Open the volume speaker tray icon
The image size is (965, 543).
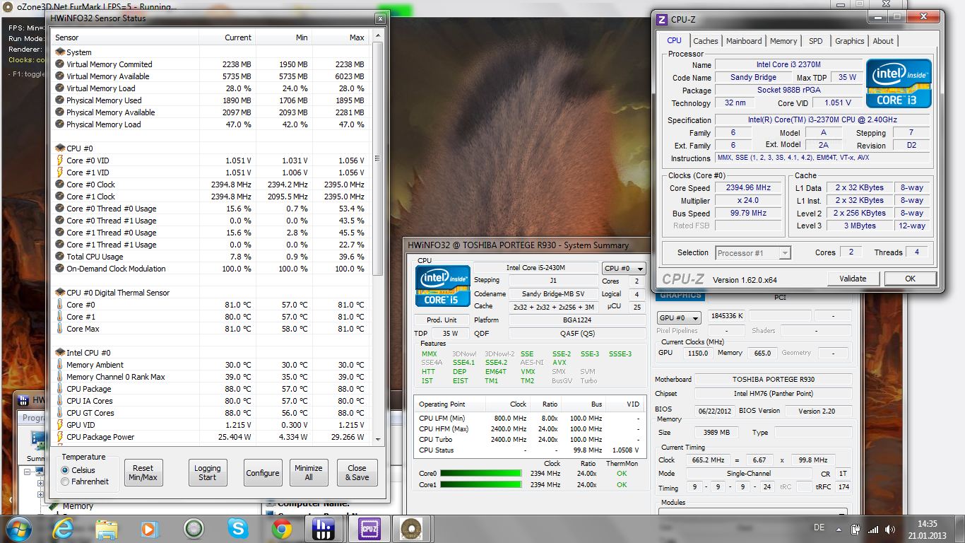pos(890,529)
